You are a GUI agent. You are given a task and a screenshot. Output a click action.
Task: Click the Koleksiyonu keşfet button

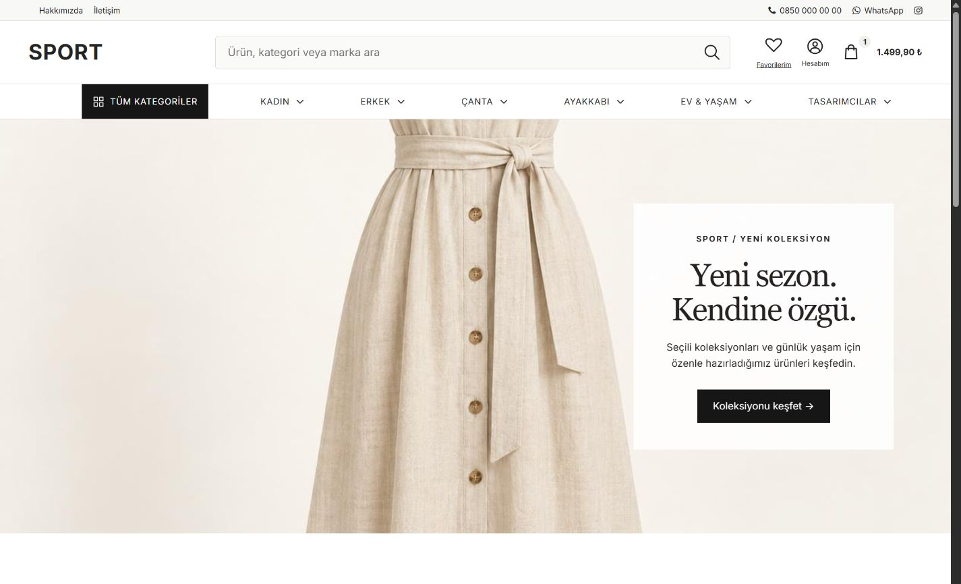[x=763, y=406]
